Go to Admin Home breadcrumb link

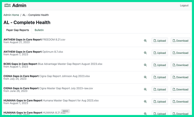tap(11, 15)
